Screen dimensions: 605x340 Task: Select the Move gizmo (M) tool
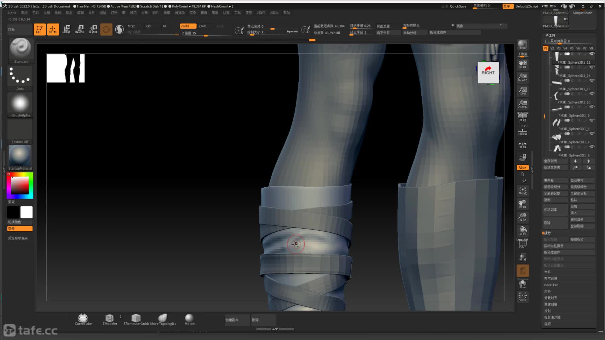click(66, 29)
